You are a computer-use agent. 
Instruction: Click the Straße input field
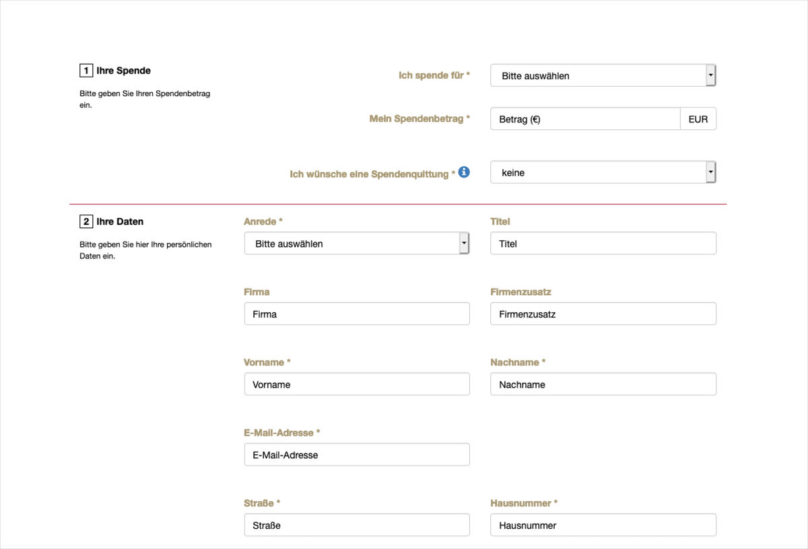357,525
